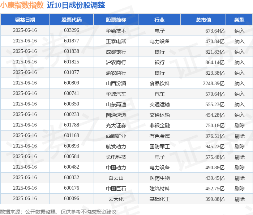Image resolution: width=253 pixels, height=215 pixels.
Task: Select stock name 航发动力
Action: coord(116,146)
